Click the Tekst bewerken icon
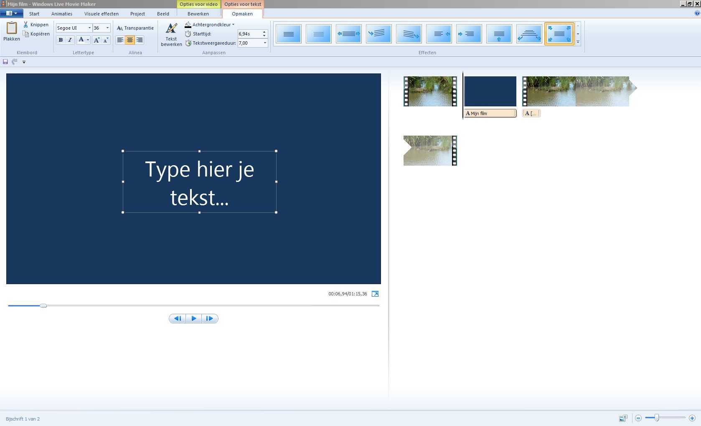The width and height of the screenshot is (701, 426). (x=171, y=29)
